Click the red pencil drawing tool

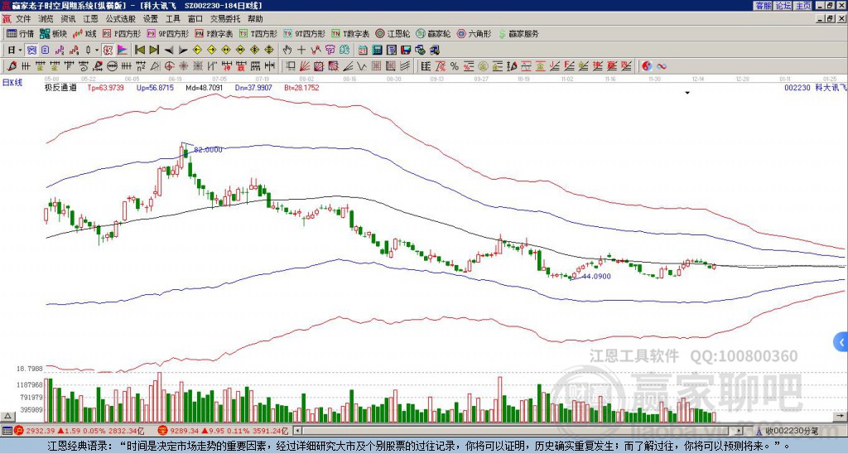[x=12, y=66]
